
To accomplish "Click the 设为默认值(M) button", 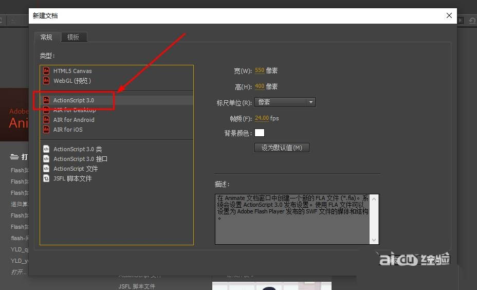I will [x=282, y=148].
